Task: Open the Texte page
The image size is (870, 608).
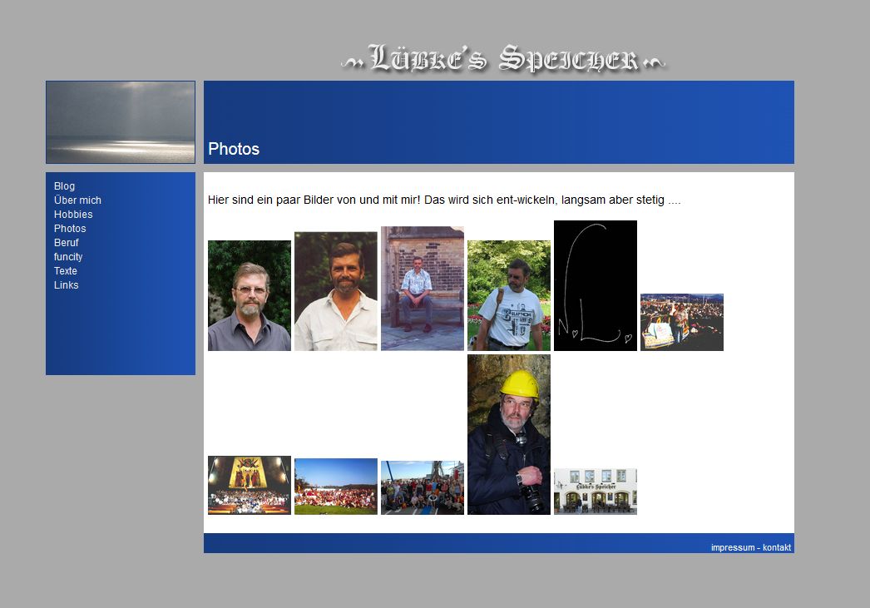Action: click(66, 271)
